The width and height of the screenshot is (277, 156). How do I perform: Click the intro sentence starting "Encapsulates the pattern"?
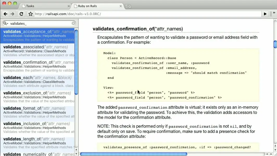click(x=177, y=40)
